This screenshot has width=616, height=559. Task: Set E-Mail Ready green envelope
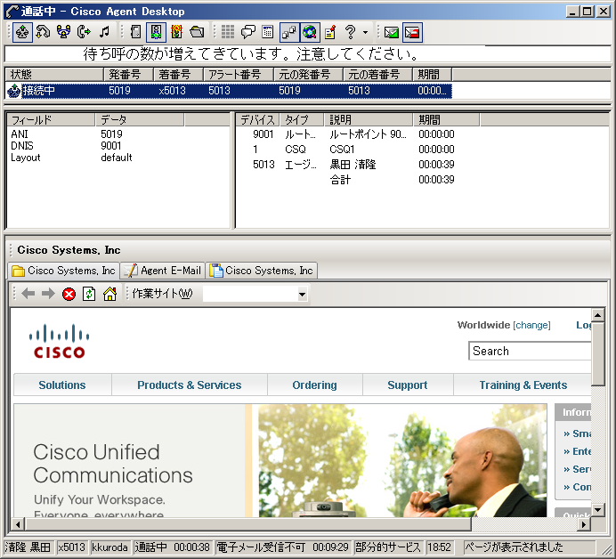pyautogui.click(x=392, y=32)
